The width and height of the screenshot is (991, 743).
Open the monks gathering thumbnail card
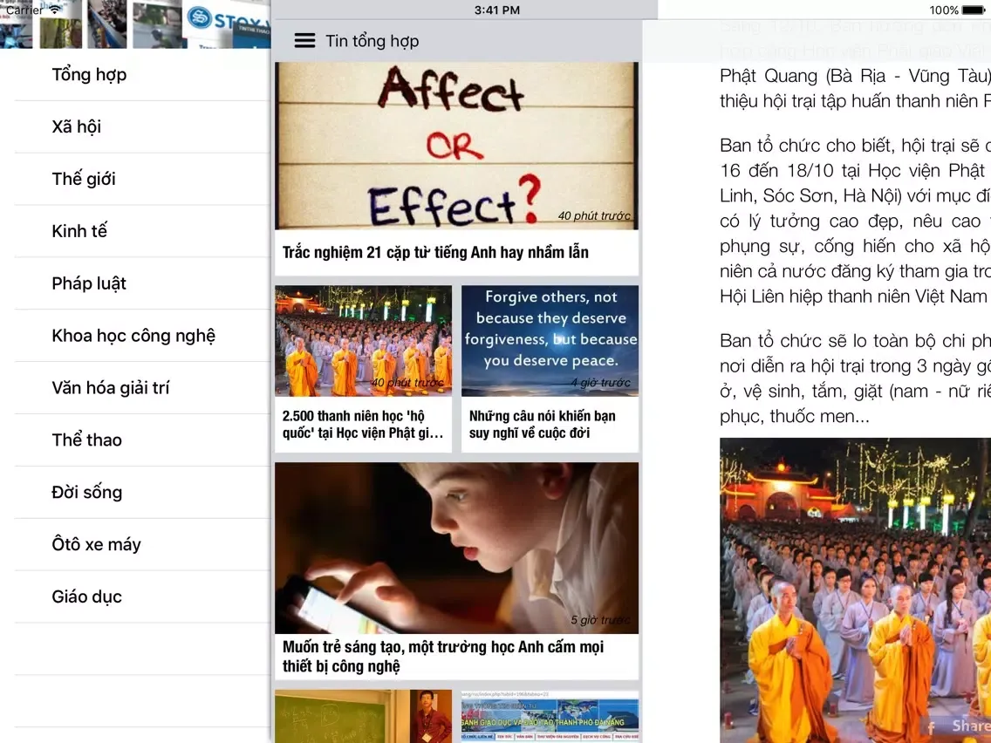(x=364, y=341)
